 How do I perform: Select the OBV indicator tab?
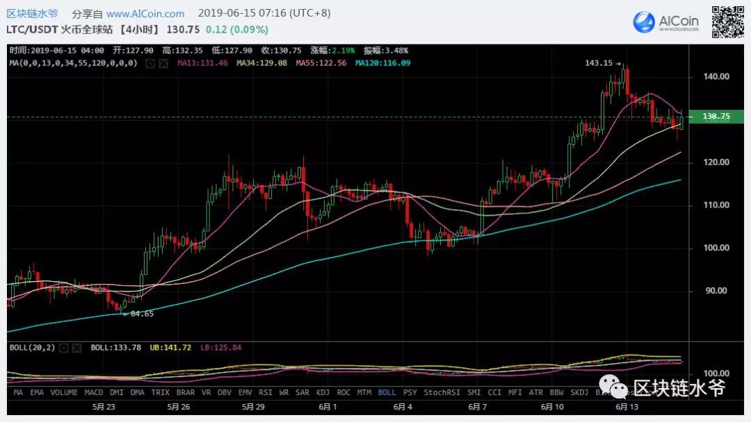224,392
